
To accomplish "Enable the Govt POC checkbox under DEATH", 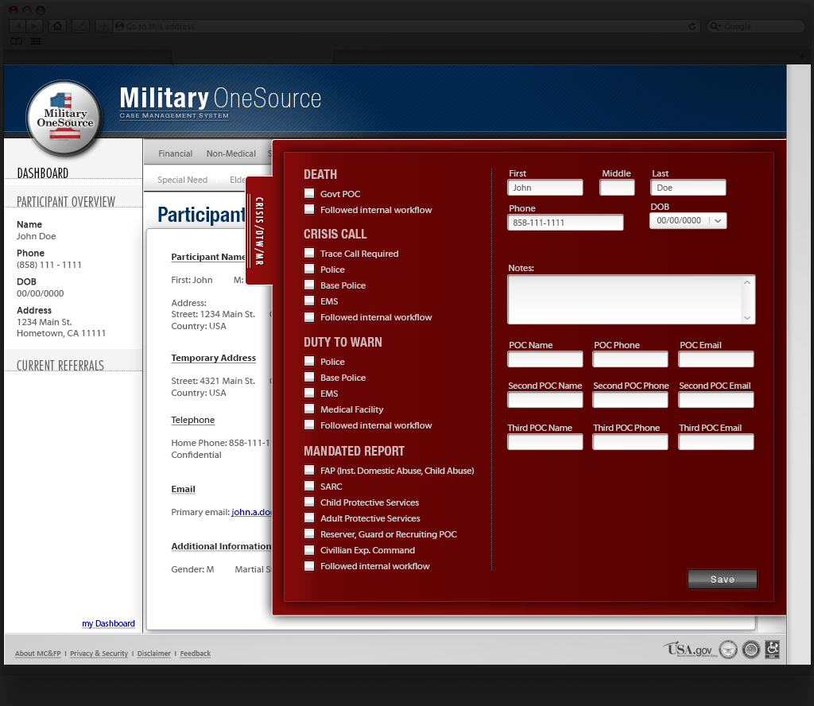I will click(x=308, y=193).
